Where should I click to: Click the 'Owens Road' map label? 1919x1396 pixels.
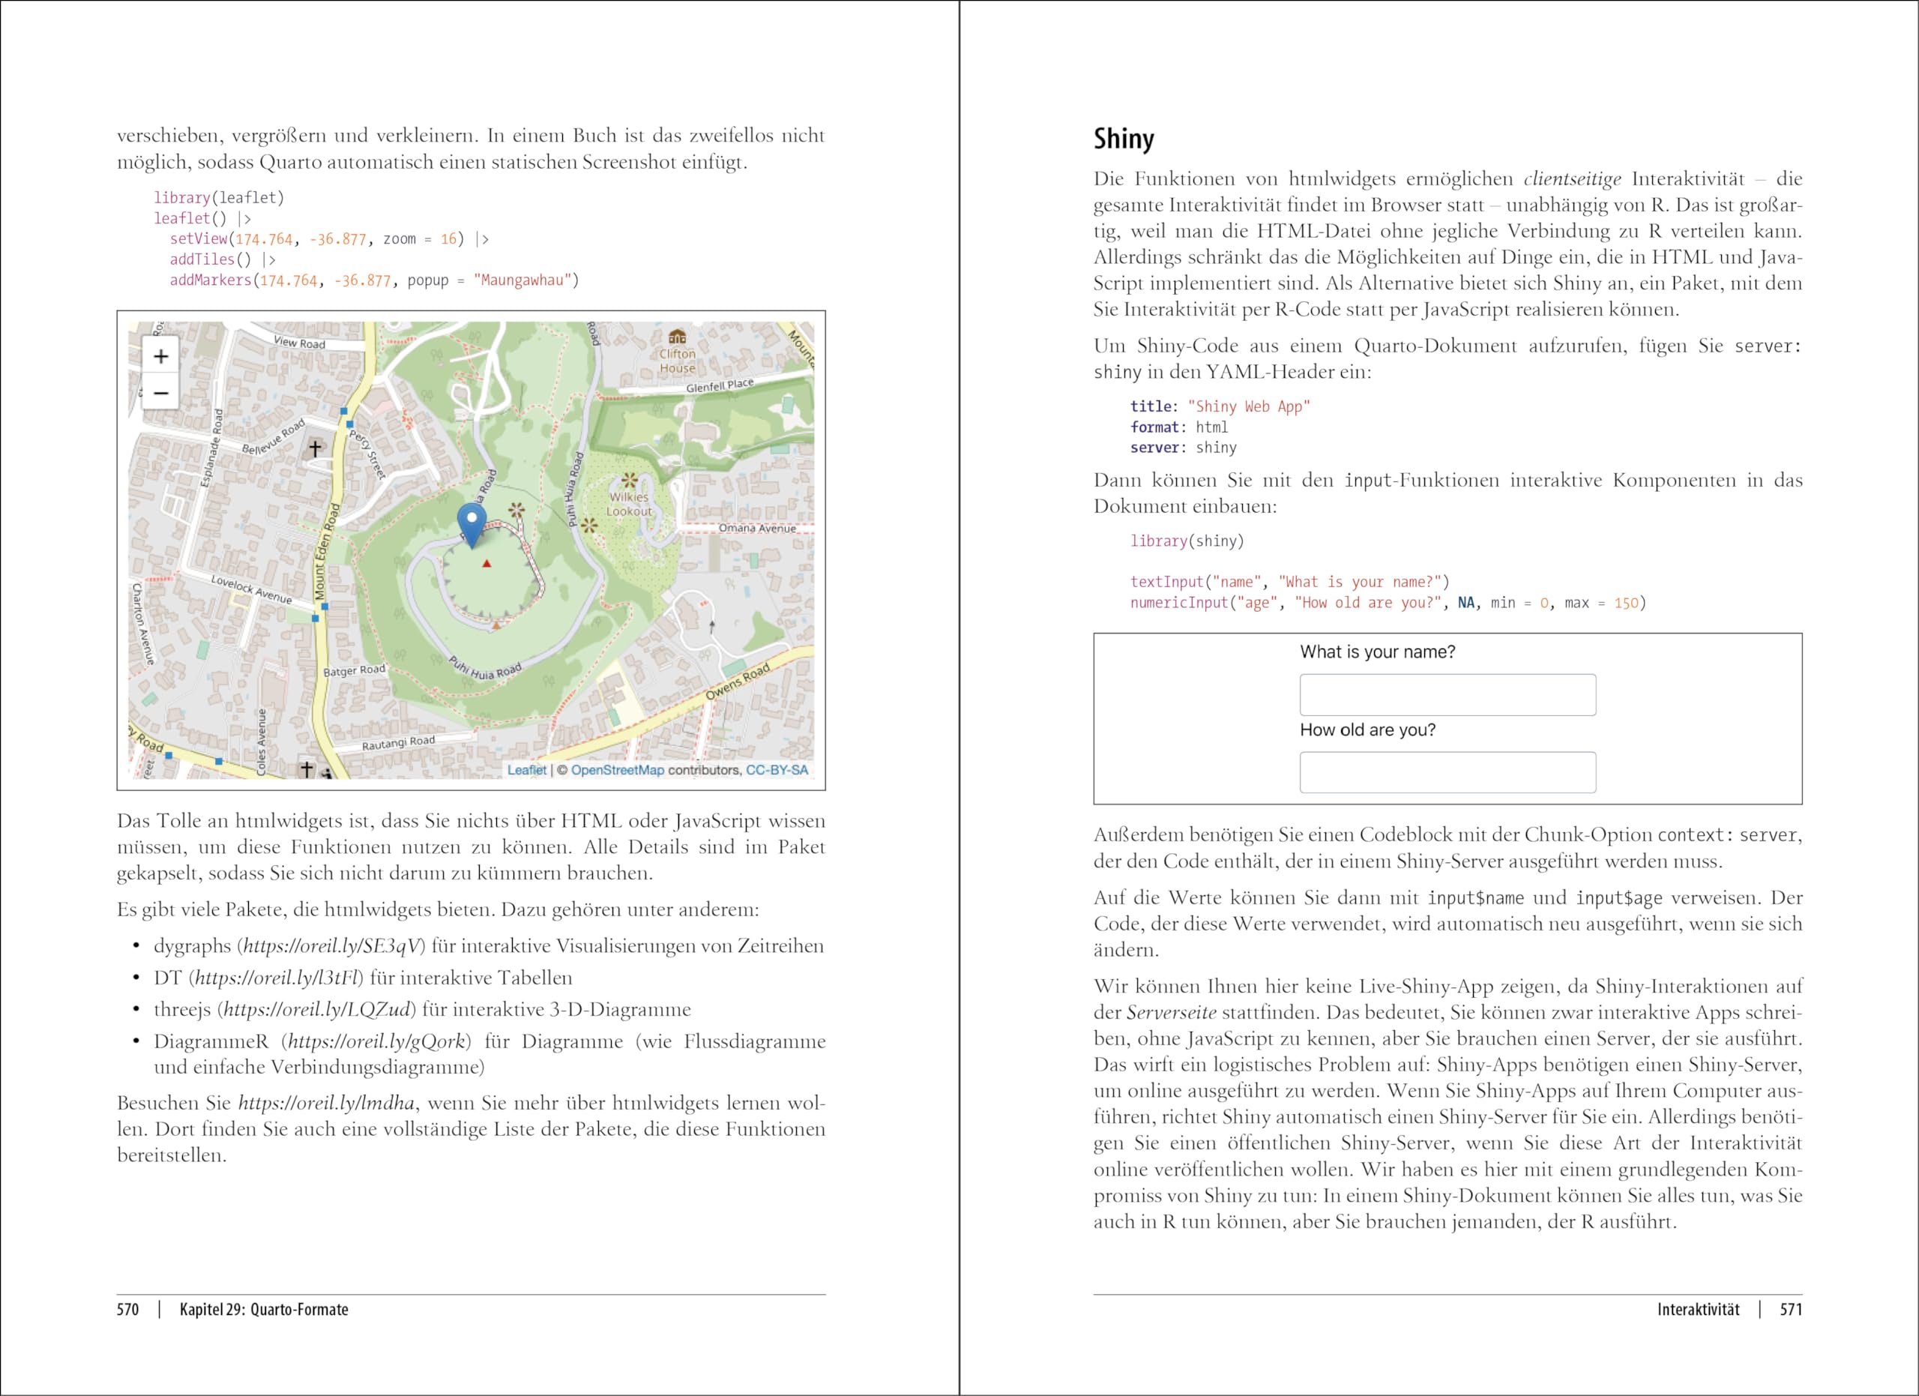tap(738, 682)
